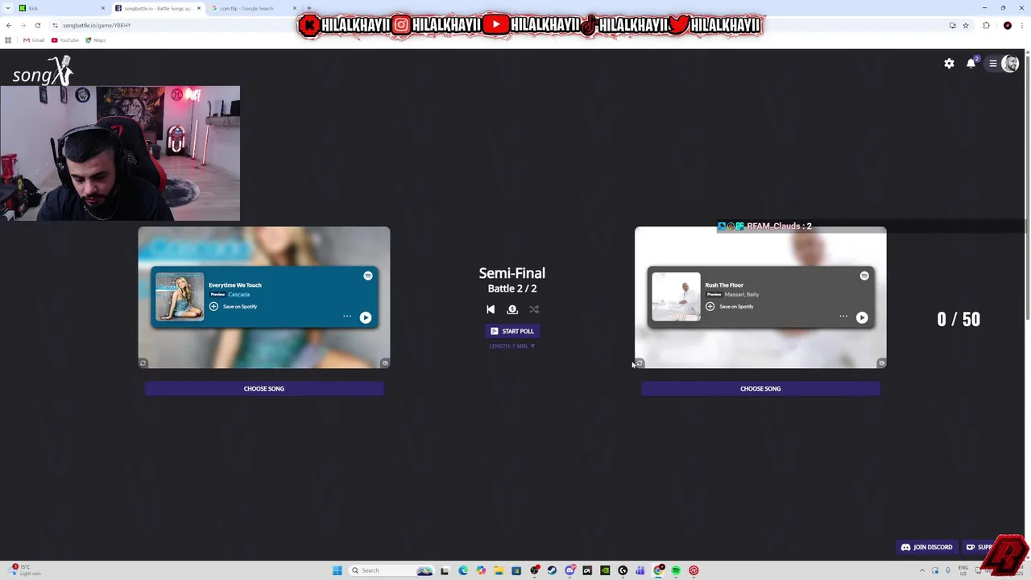Open more options on Rush The Floor
Viewport: 1031px width, 580px height.
coord(843,317)
